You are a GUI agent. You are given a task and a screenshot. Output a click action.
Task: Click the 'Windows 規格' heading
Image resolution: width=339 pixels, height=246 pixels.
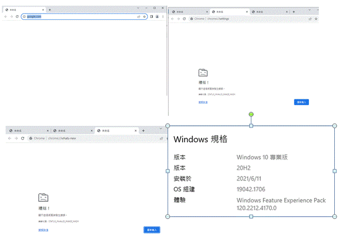pyautogui.click(x=201, y=139)
